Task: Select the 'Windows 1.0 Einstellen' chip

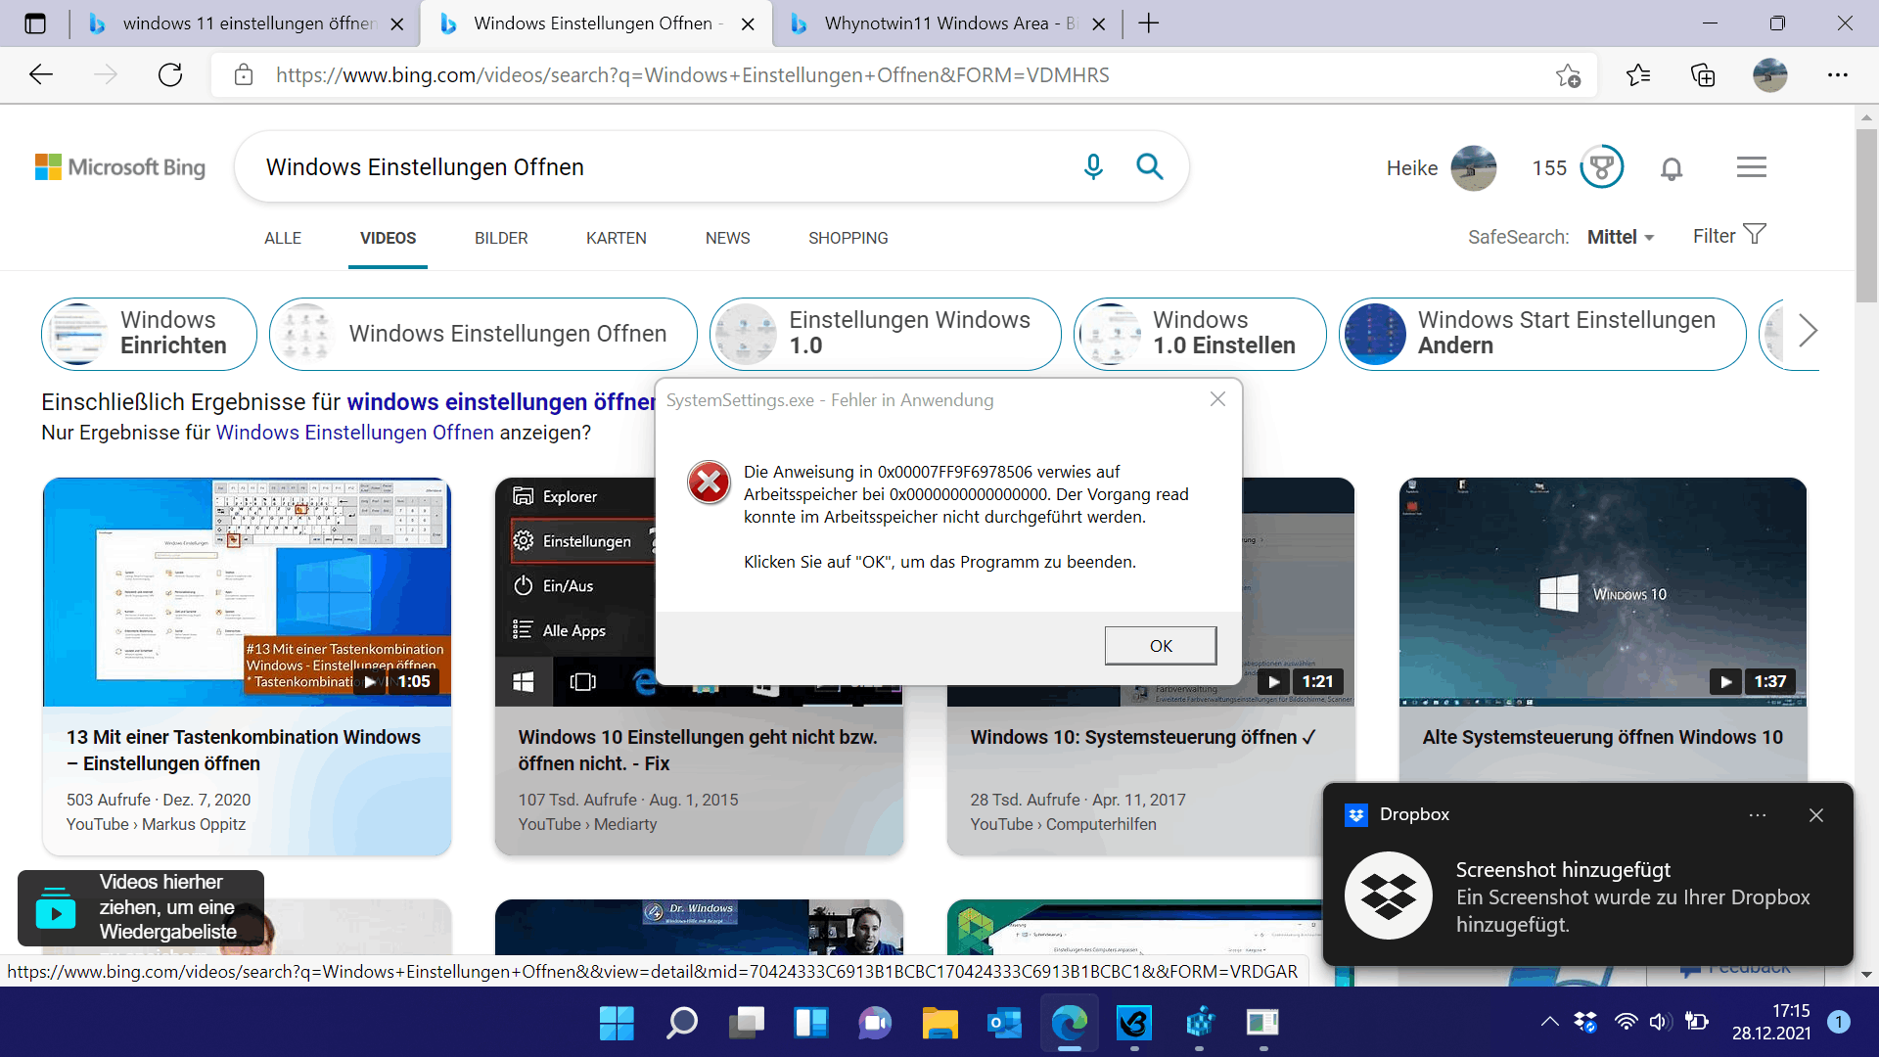Action: pos(1200,334)
